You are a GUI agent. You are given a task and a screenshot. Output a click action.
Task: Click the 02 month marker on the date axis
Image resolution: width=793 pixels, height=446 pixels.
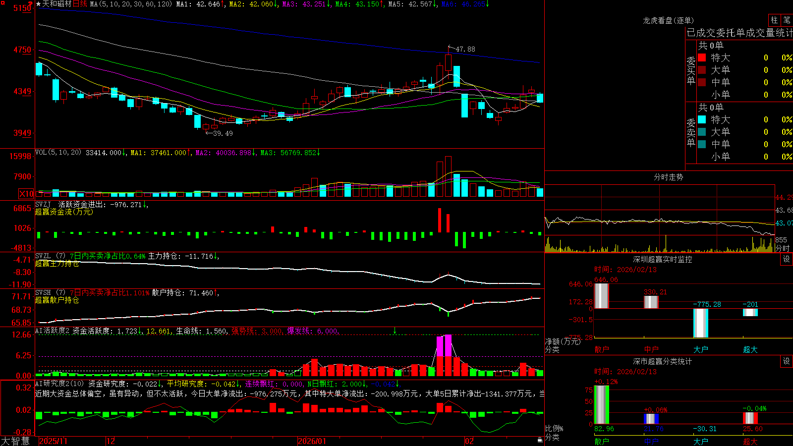click(469, 441)
